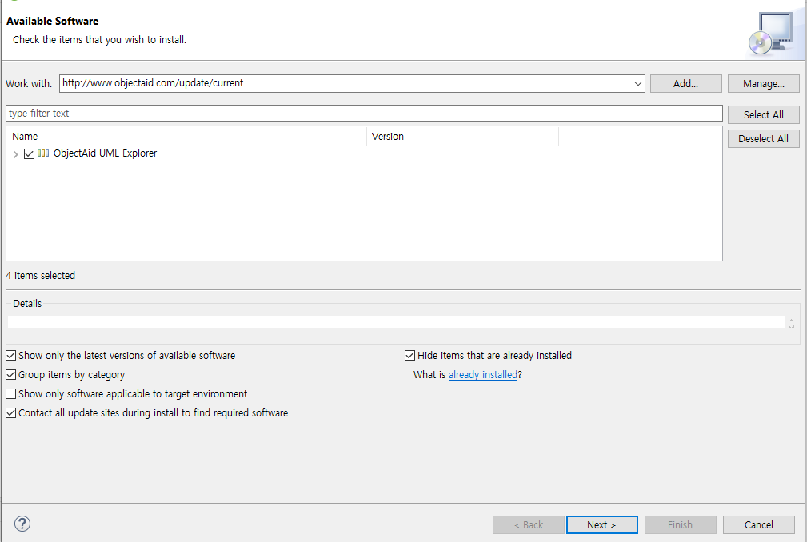Click the Details scroll up arrow
Image resolution: width=807 pixels, height=542 pixels.
click(x=791, y=319)
